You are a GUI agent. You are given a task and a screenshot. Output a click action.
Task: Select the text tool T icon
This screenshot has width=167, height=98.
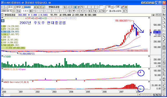(164, 9)
